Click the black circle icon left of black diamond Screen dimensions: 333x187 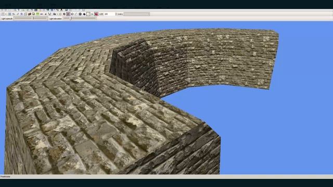pos(80,14)
